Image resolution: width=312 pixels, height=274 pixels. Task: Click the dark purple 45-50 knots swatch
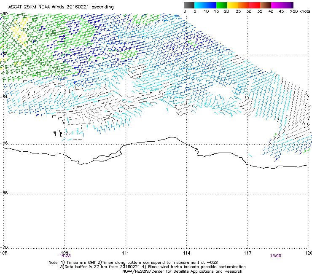click(288, 5)
